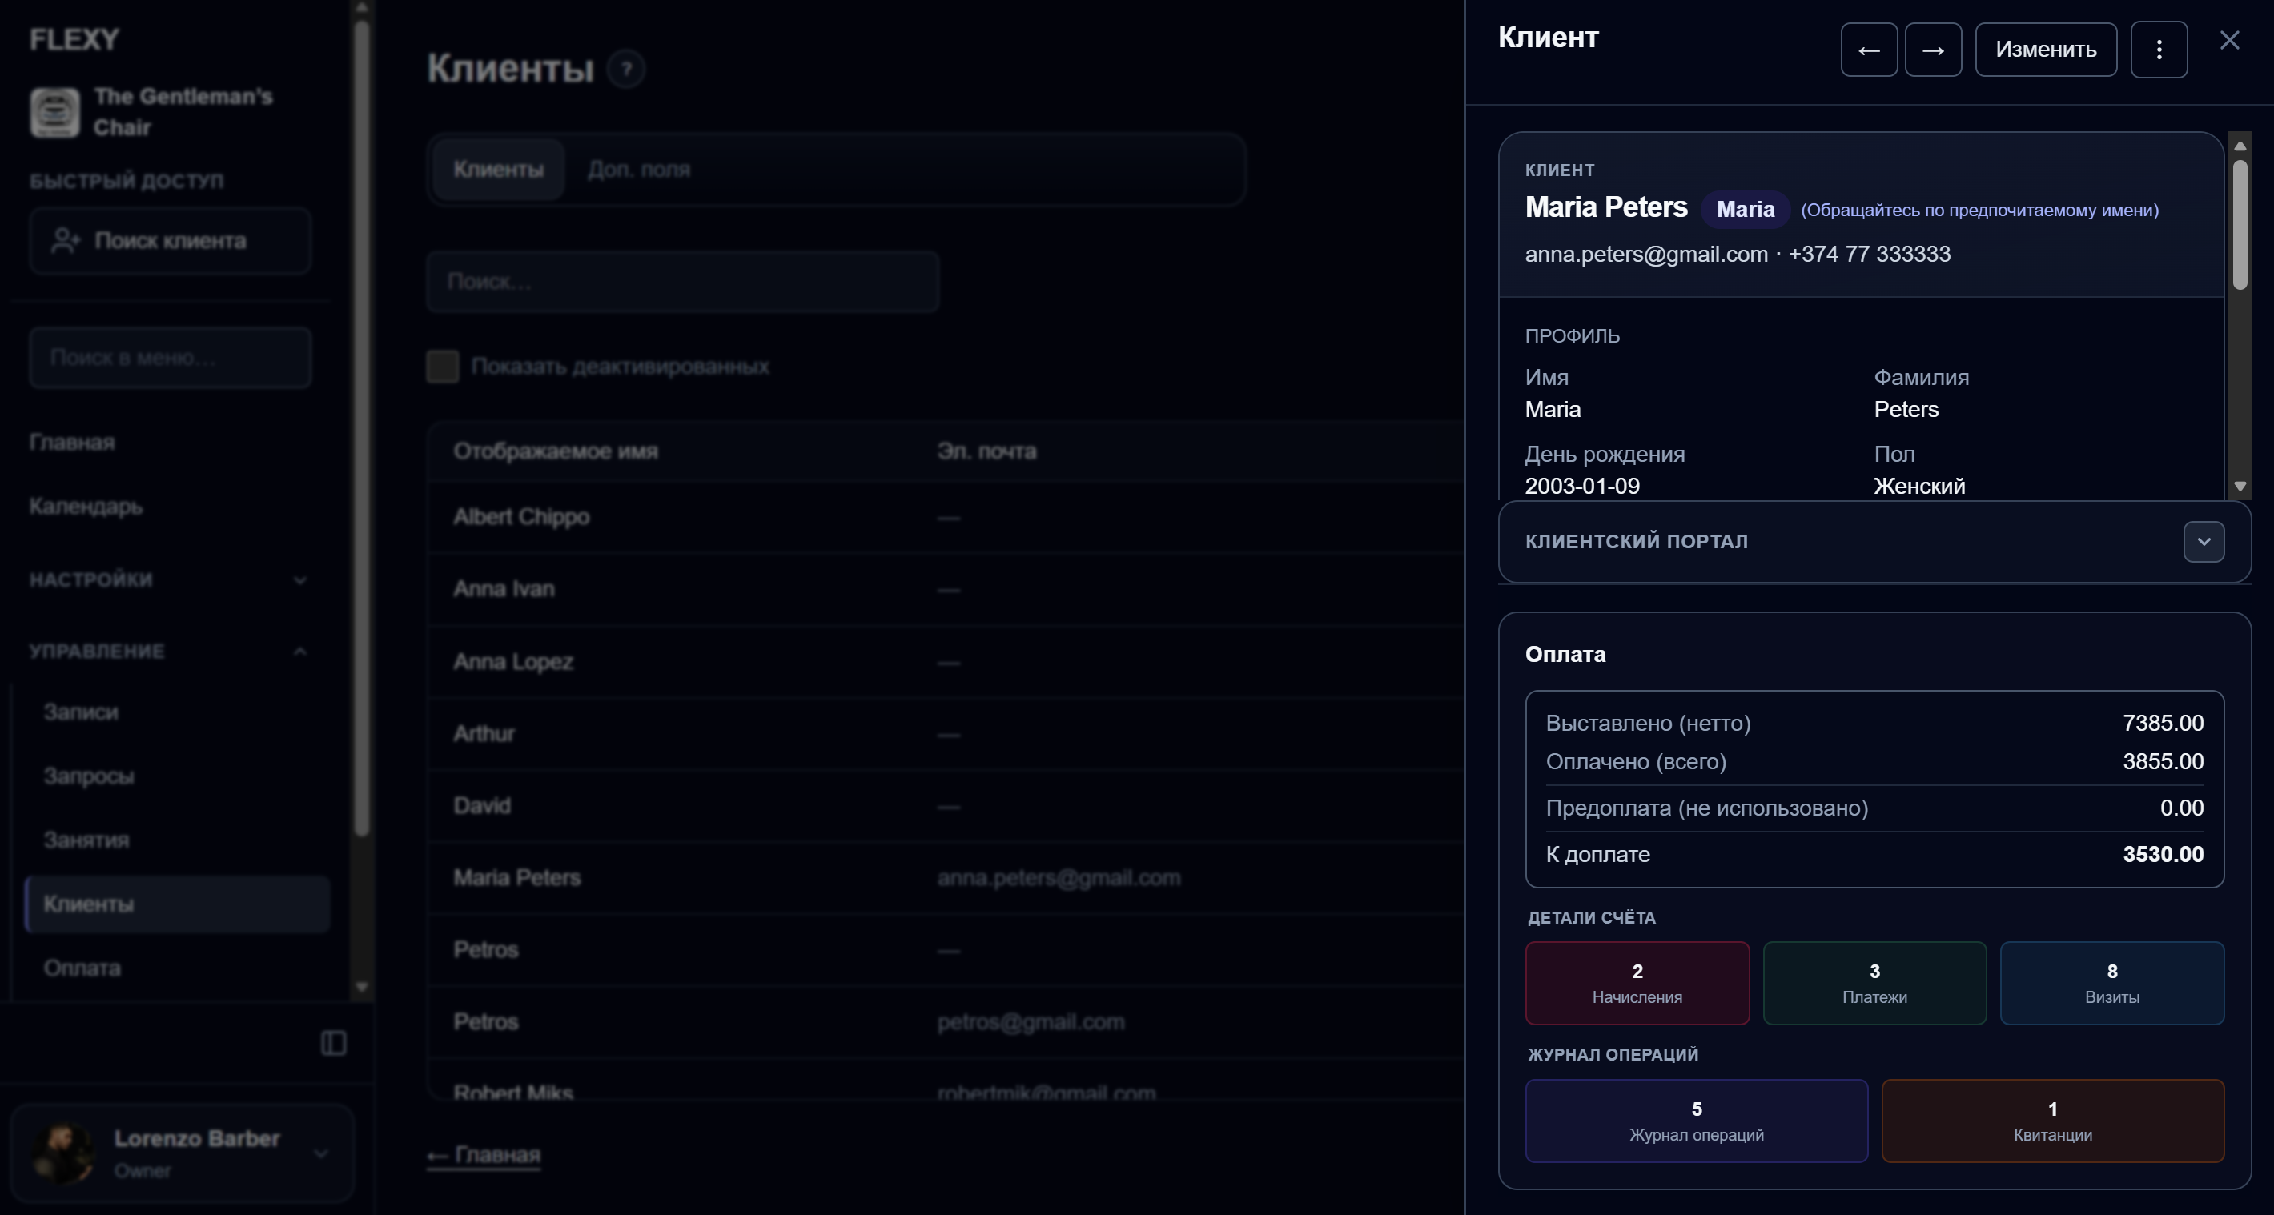Viewport: 2274px width, 1215px height.
Task: Go to Главная in sidebar
Action: click(72, 442)
